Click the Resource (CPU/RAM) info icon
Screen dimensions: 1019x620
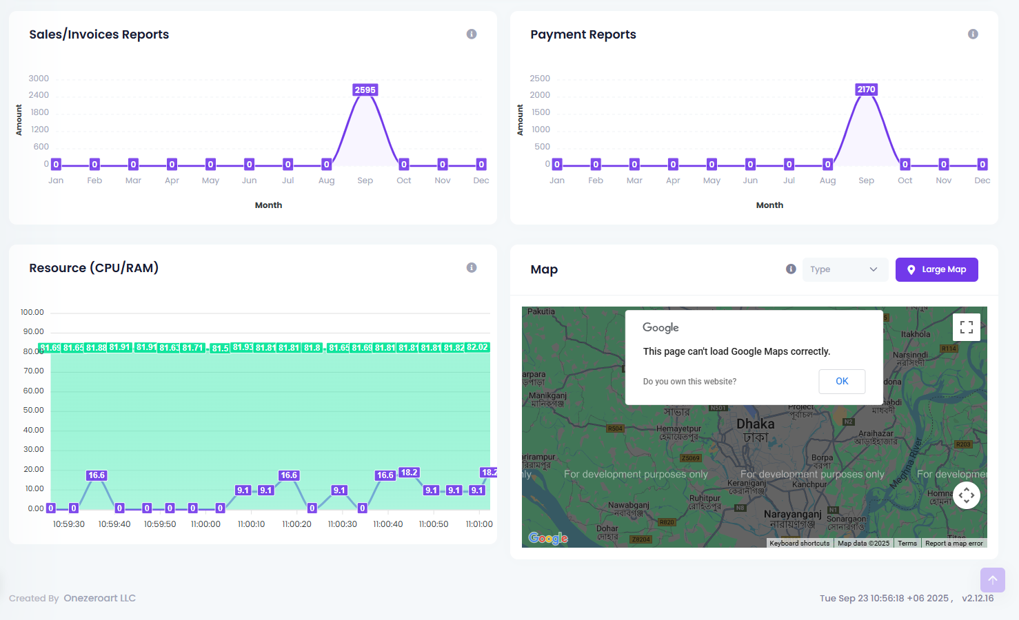(x=472, y=268)
